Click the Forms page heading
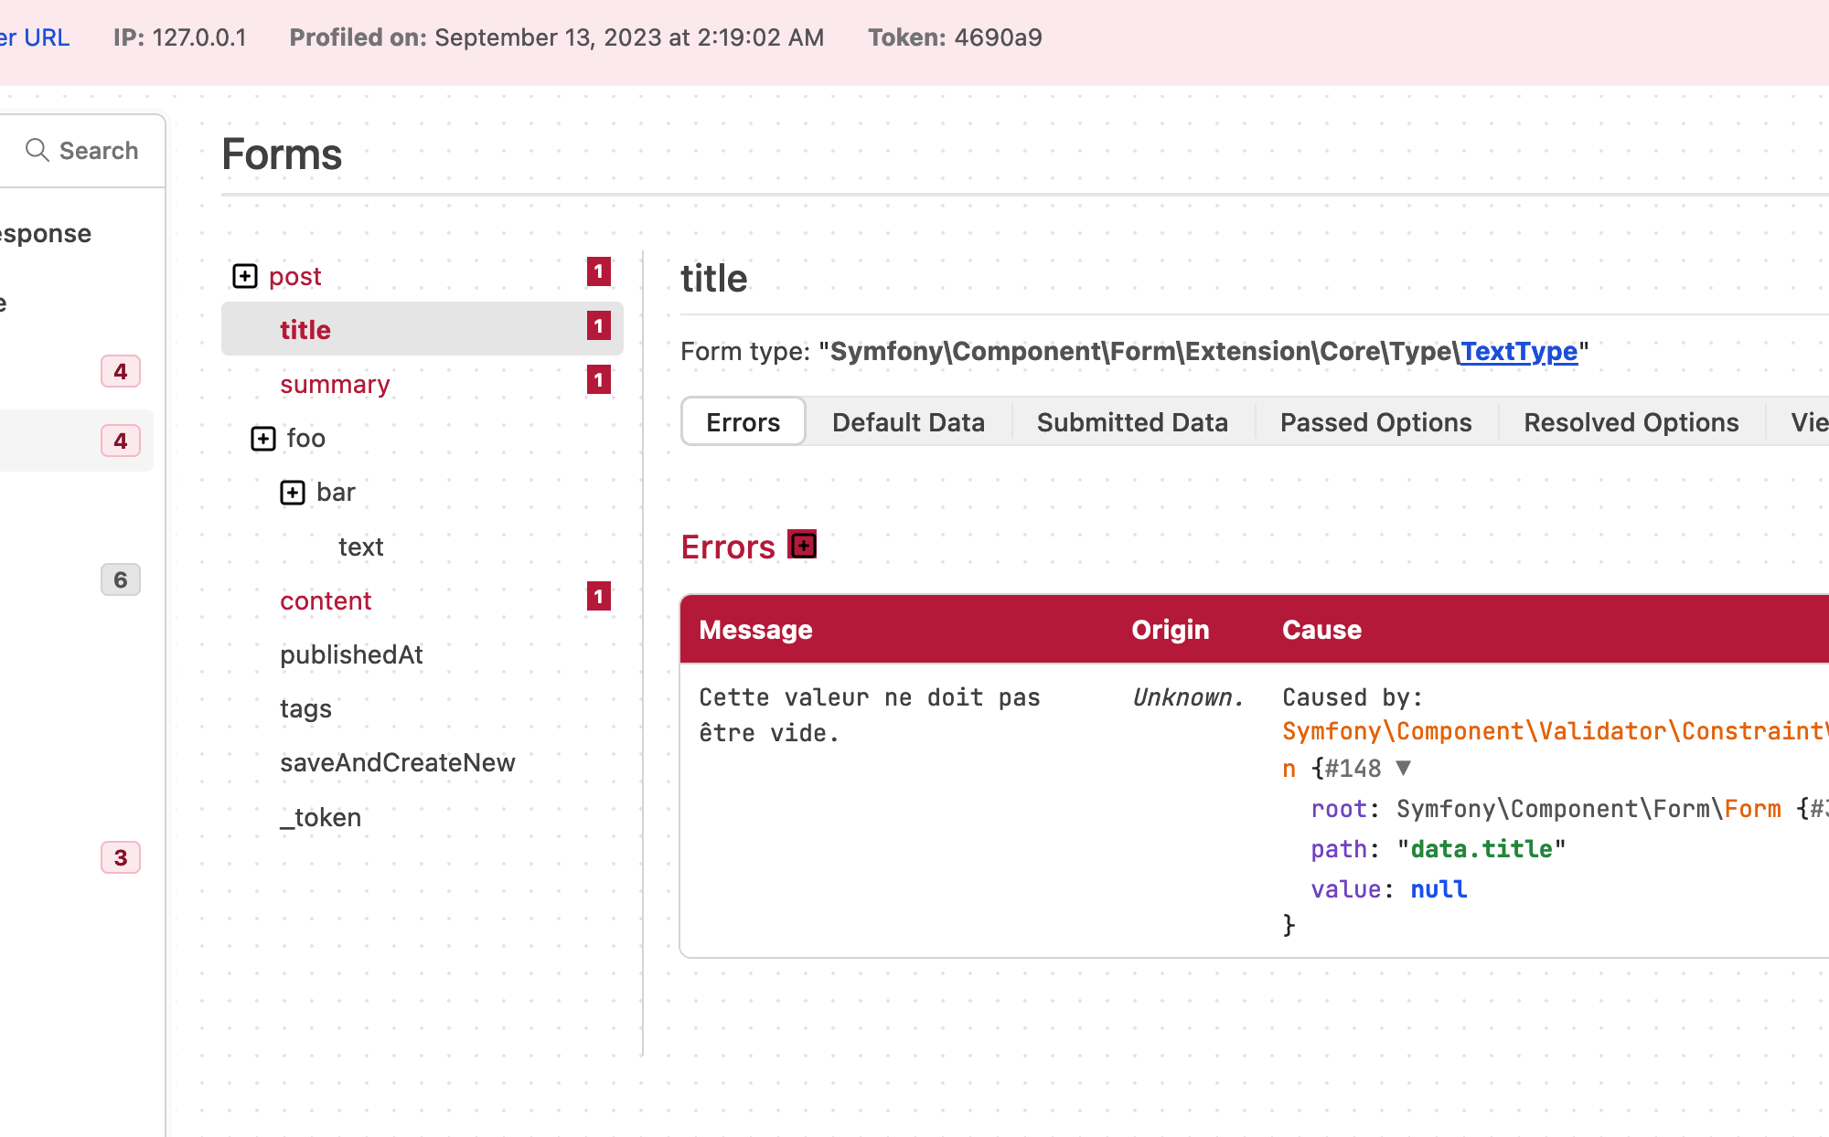 click(x=282, y=154)
